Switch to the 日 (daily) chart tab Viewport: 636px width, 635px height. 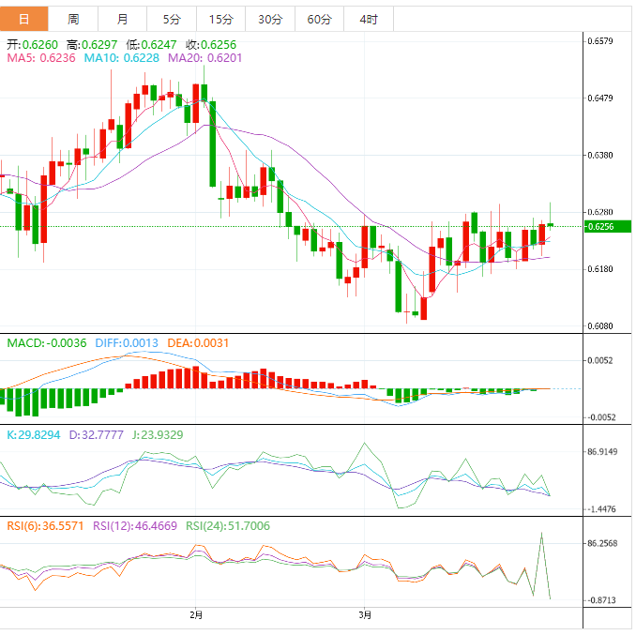click(x=24, y=19)
